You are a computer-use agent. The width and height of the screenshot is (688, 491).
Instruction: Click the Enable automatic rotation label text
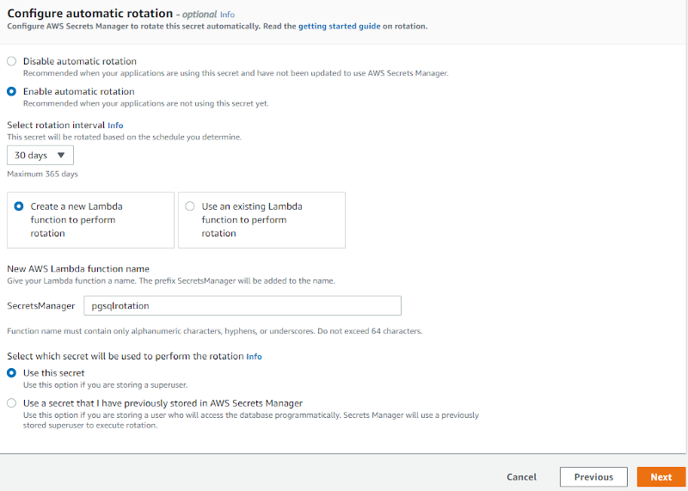[78, 91]
